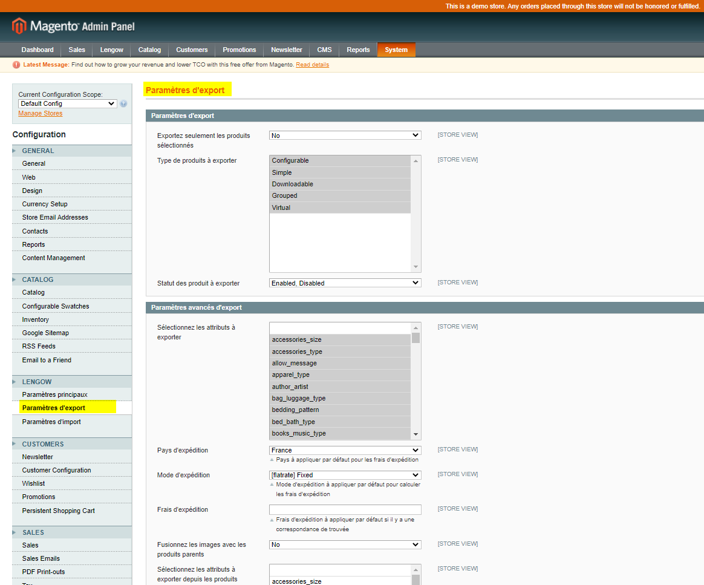This screenshot has height=585, width=704.
Task: Select the bag_luggage_type attribute
Action: click(340, 398)
